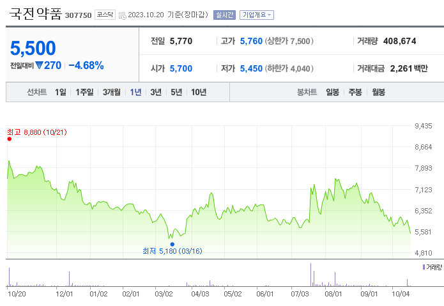The image size is (444, 306).
Task: Click the 거래대금 value 2,261 백만
Action: (409, 68)
